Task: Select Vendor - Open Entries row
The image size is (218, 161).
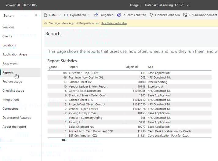Action: pyautogui.click(x=129, y=109)
